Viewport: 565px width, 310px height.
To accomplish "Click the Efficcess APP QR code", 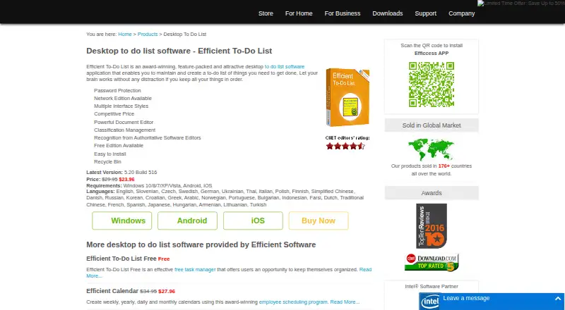I will [432, 85].
